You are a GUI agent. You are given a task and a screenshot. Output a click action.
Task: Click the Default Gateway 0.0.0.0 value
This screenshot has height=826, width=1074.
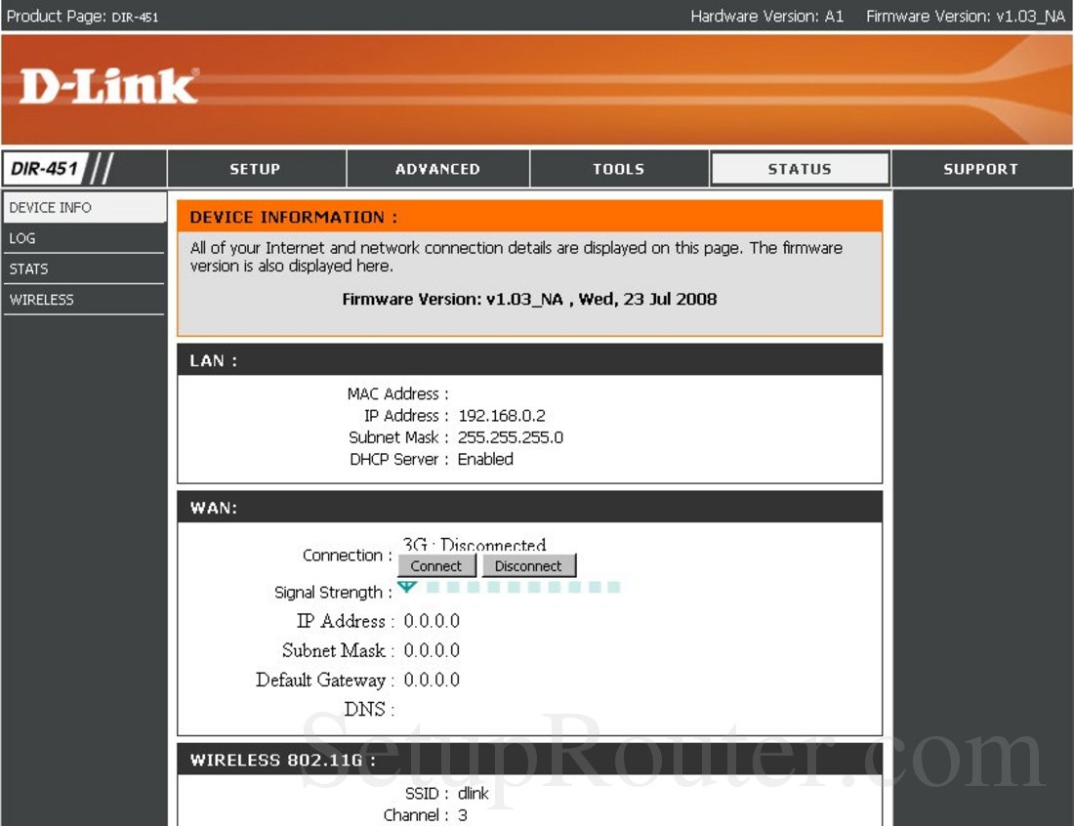[432, 681]
